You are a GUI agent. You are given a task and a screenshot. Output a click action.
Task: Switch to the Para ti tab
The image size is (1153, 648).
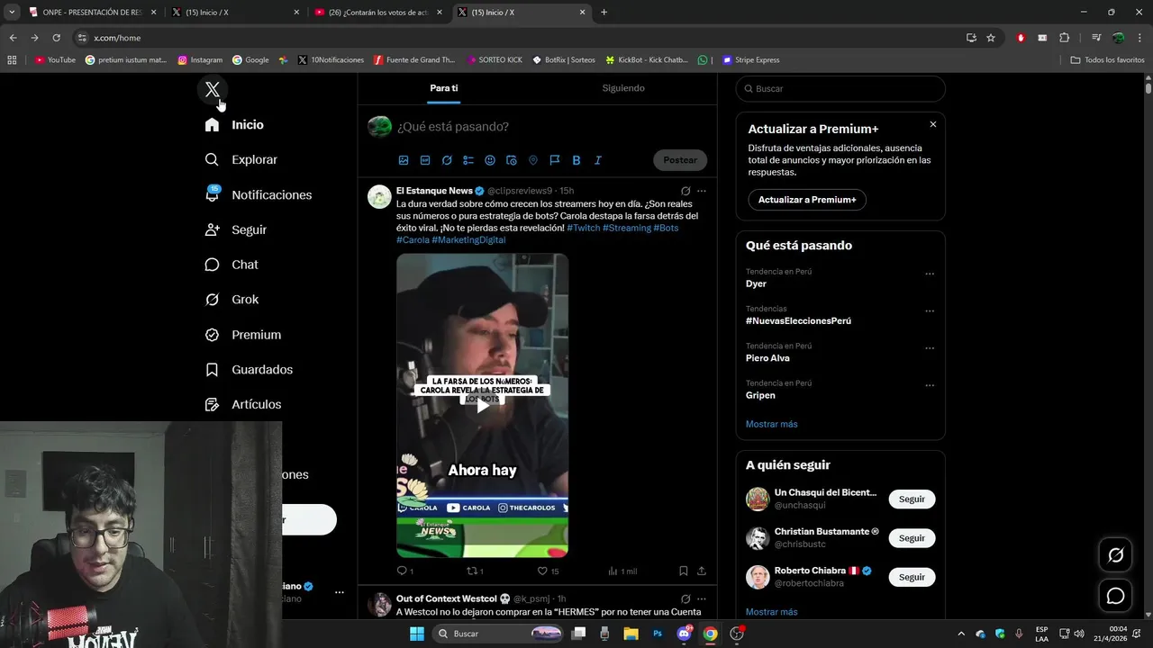(x=444, y=88)
